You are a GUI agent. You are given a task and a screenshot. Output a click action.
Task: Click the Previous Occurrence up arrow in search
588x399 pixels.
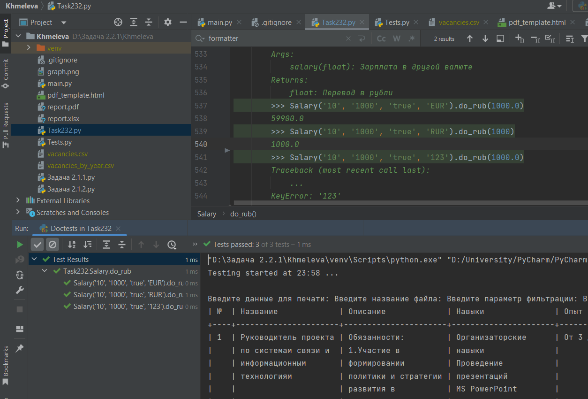tap(469, 38)
